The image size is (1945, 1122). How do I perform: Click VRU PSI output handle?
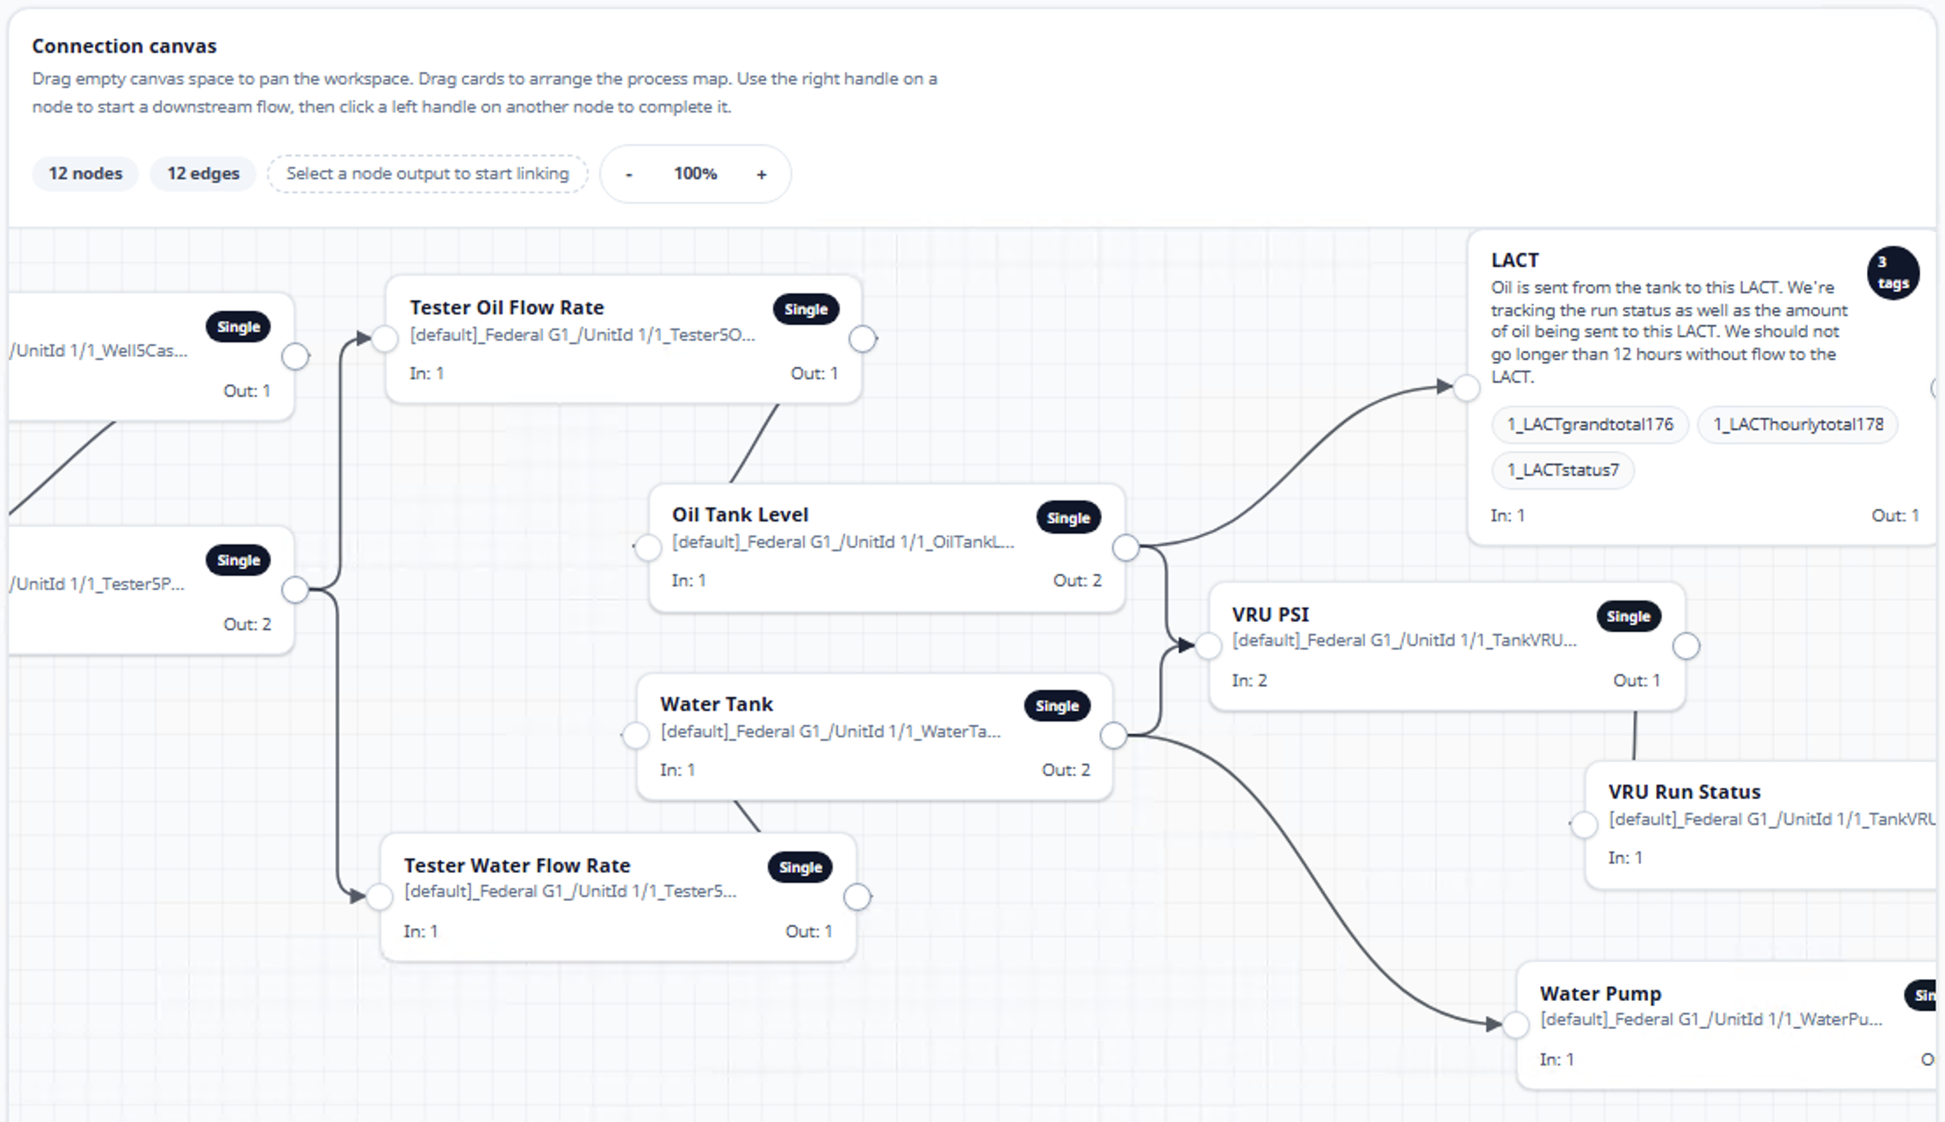1686,646
